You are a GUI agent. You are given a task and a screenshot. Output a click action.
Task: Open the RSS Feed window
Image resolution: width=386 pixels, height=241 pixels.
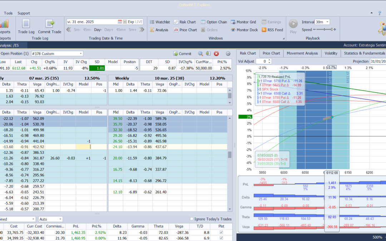272,30
